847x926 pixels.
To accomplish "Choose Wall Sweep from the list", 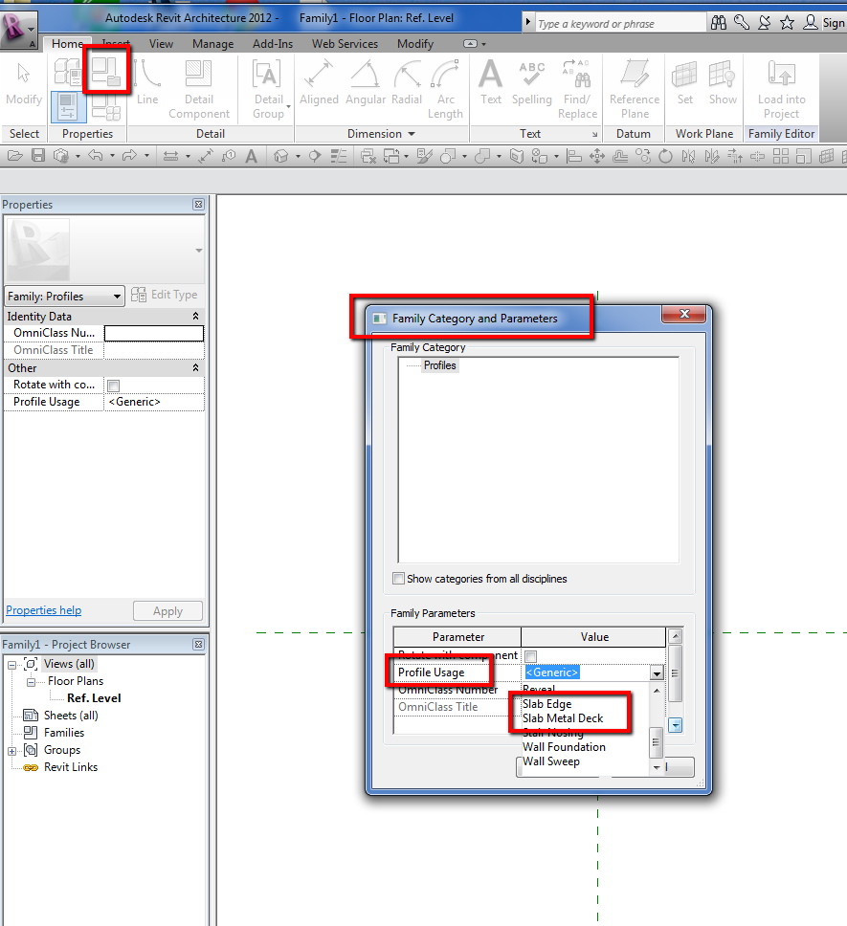I will [x=551, y=761].
